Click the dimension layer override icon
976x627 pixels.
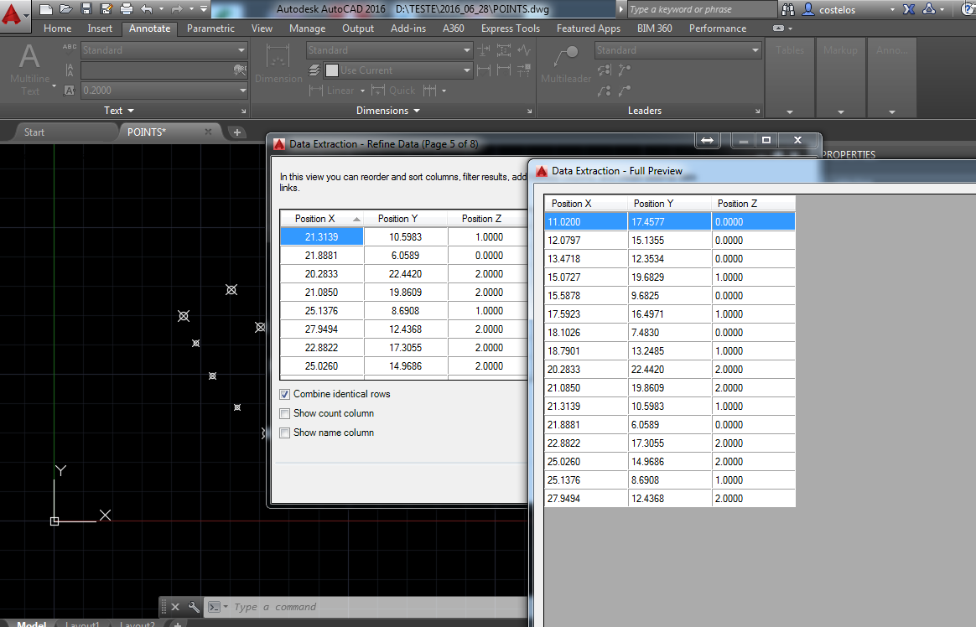(x=314, y=70)
